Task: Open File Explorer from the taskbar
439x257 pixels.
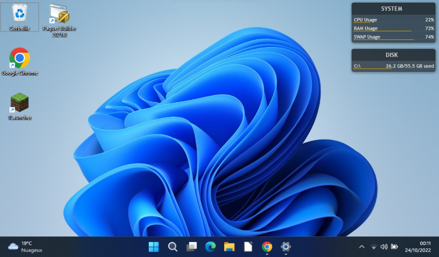Action: point(229,247)
